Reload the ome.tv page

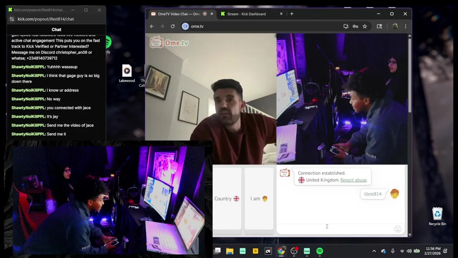(173, 26)
